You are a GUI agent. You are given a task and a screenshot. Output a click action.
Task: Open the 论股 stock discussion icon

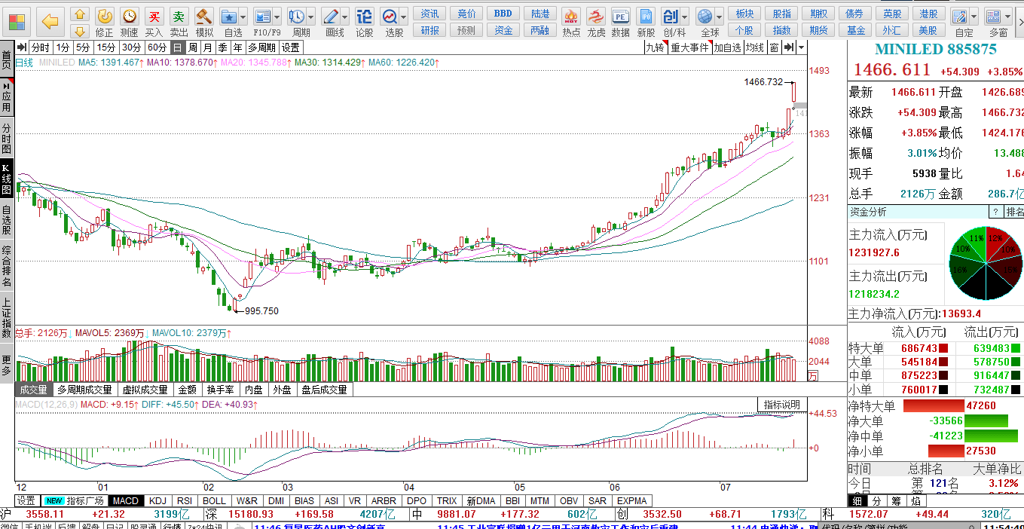(364, 17)
